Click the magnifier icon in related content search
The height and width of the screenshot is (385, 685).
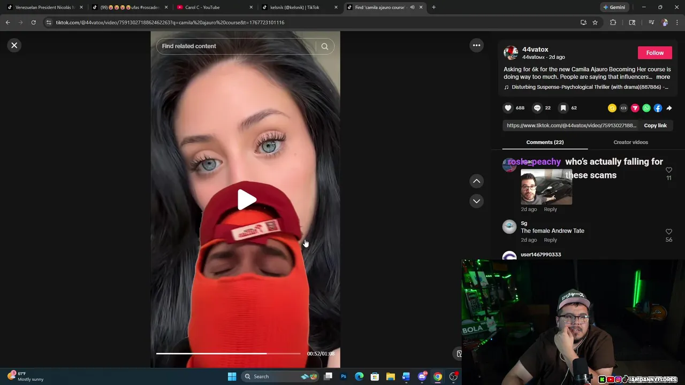click(x=324, y=47)
